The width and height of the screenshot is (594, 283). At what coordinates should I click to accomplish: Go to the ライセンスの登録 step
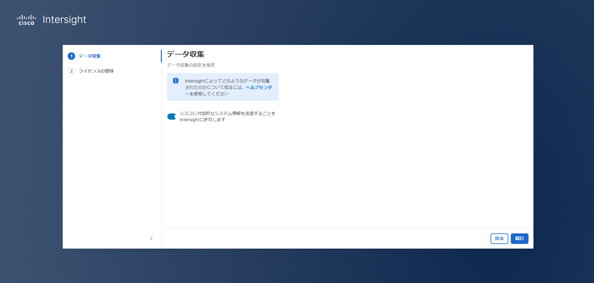pos(96,71)
